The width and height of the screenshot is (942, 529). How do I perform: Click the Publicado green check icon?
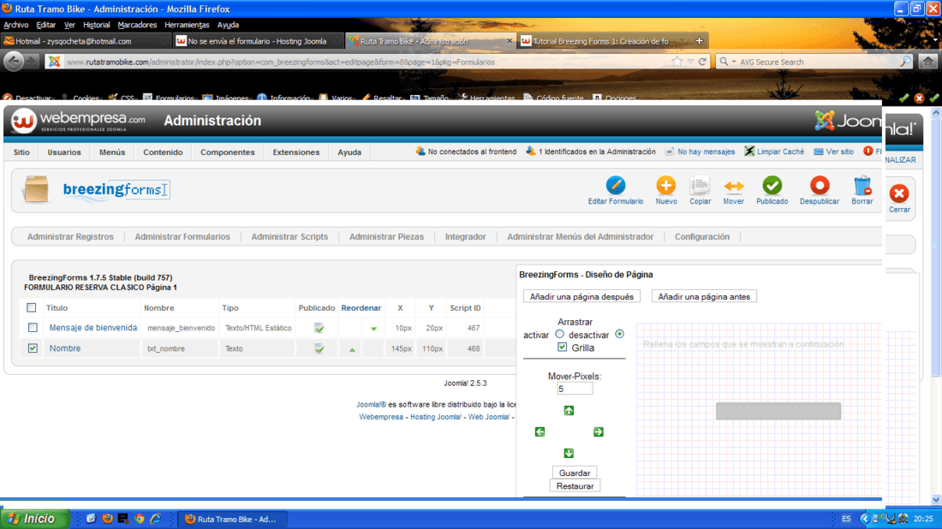coord(772,186)
